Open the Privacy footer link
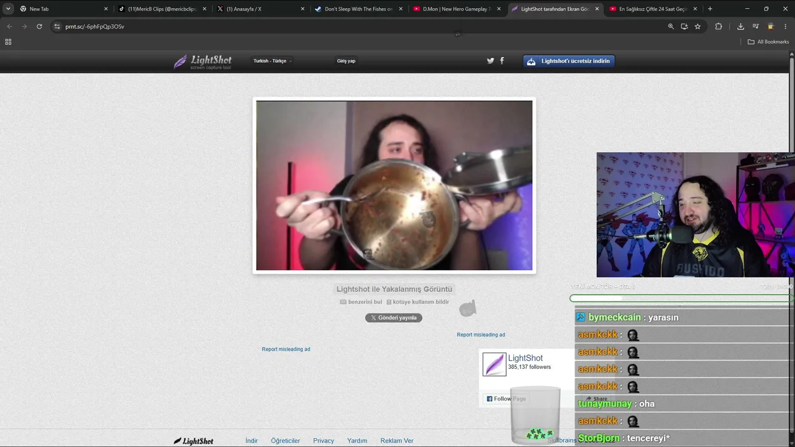795x447 pixels. click(324, 441)
